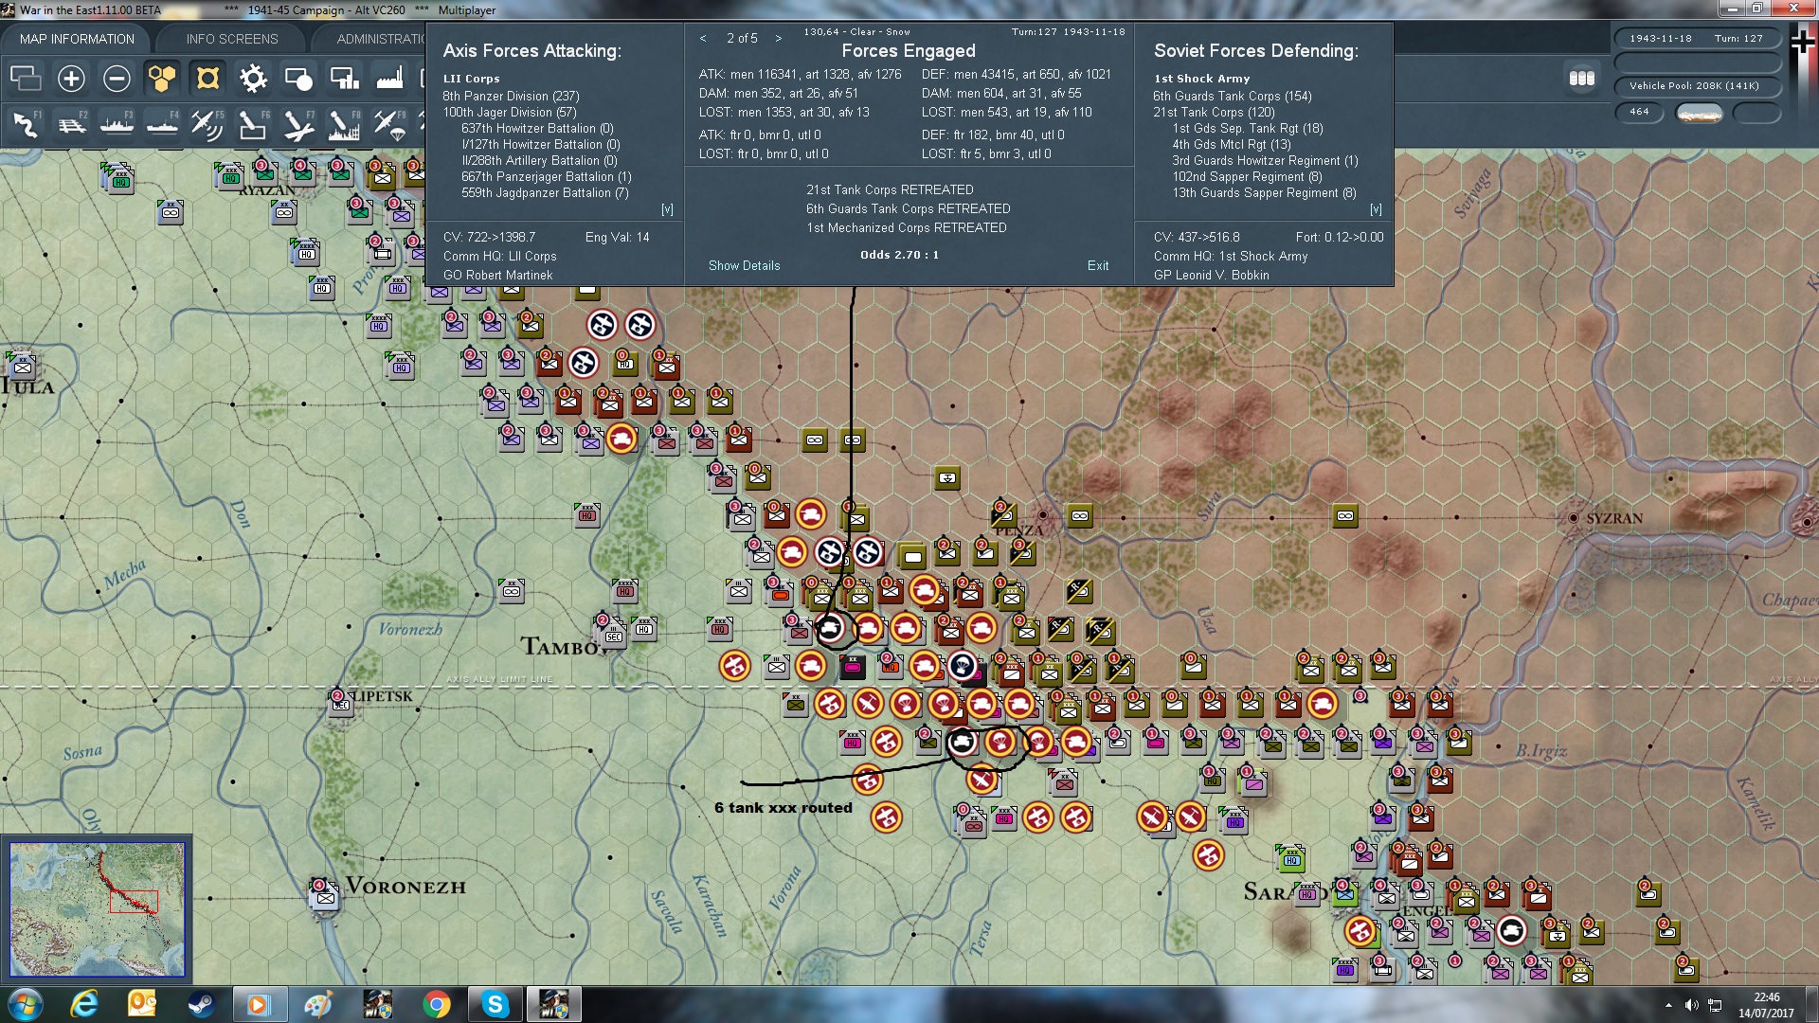Toggle the gear-shaped map overlay
Viewport: 1819px width, 1023px height.
tap(253, 78)
